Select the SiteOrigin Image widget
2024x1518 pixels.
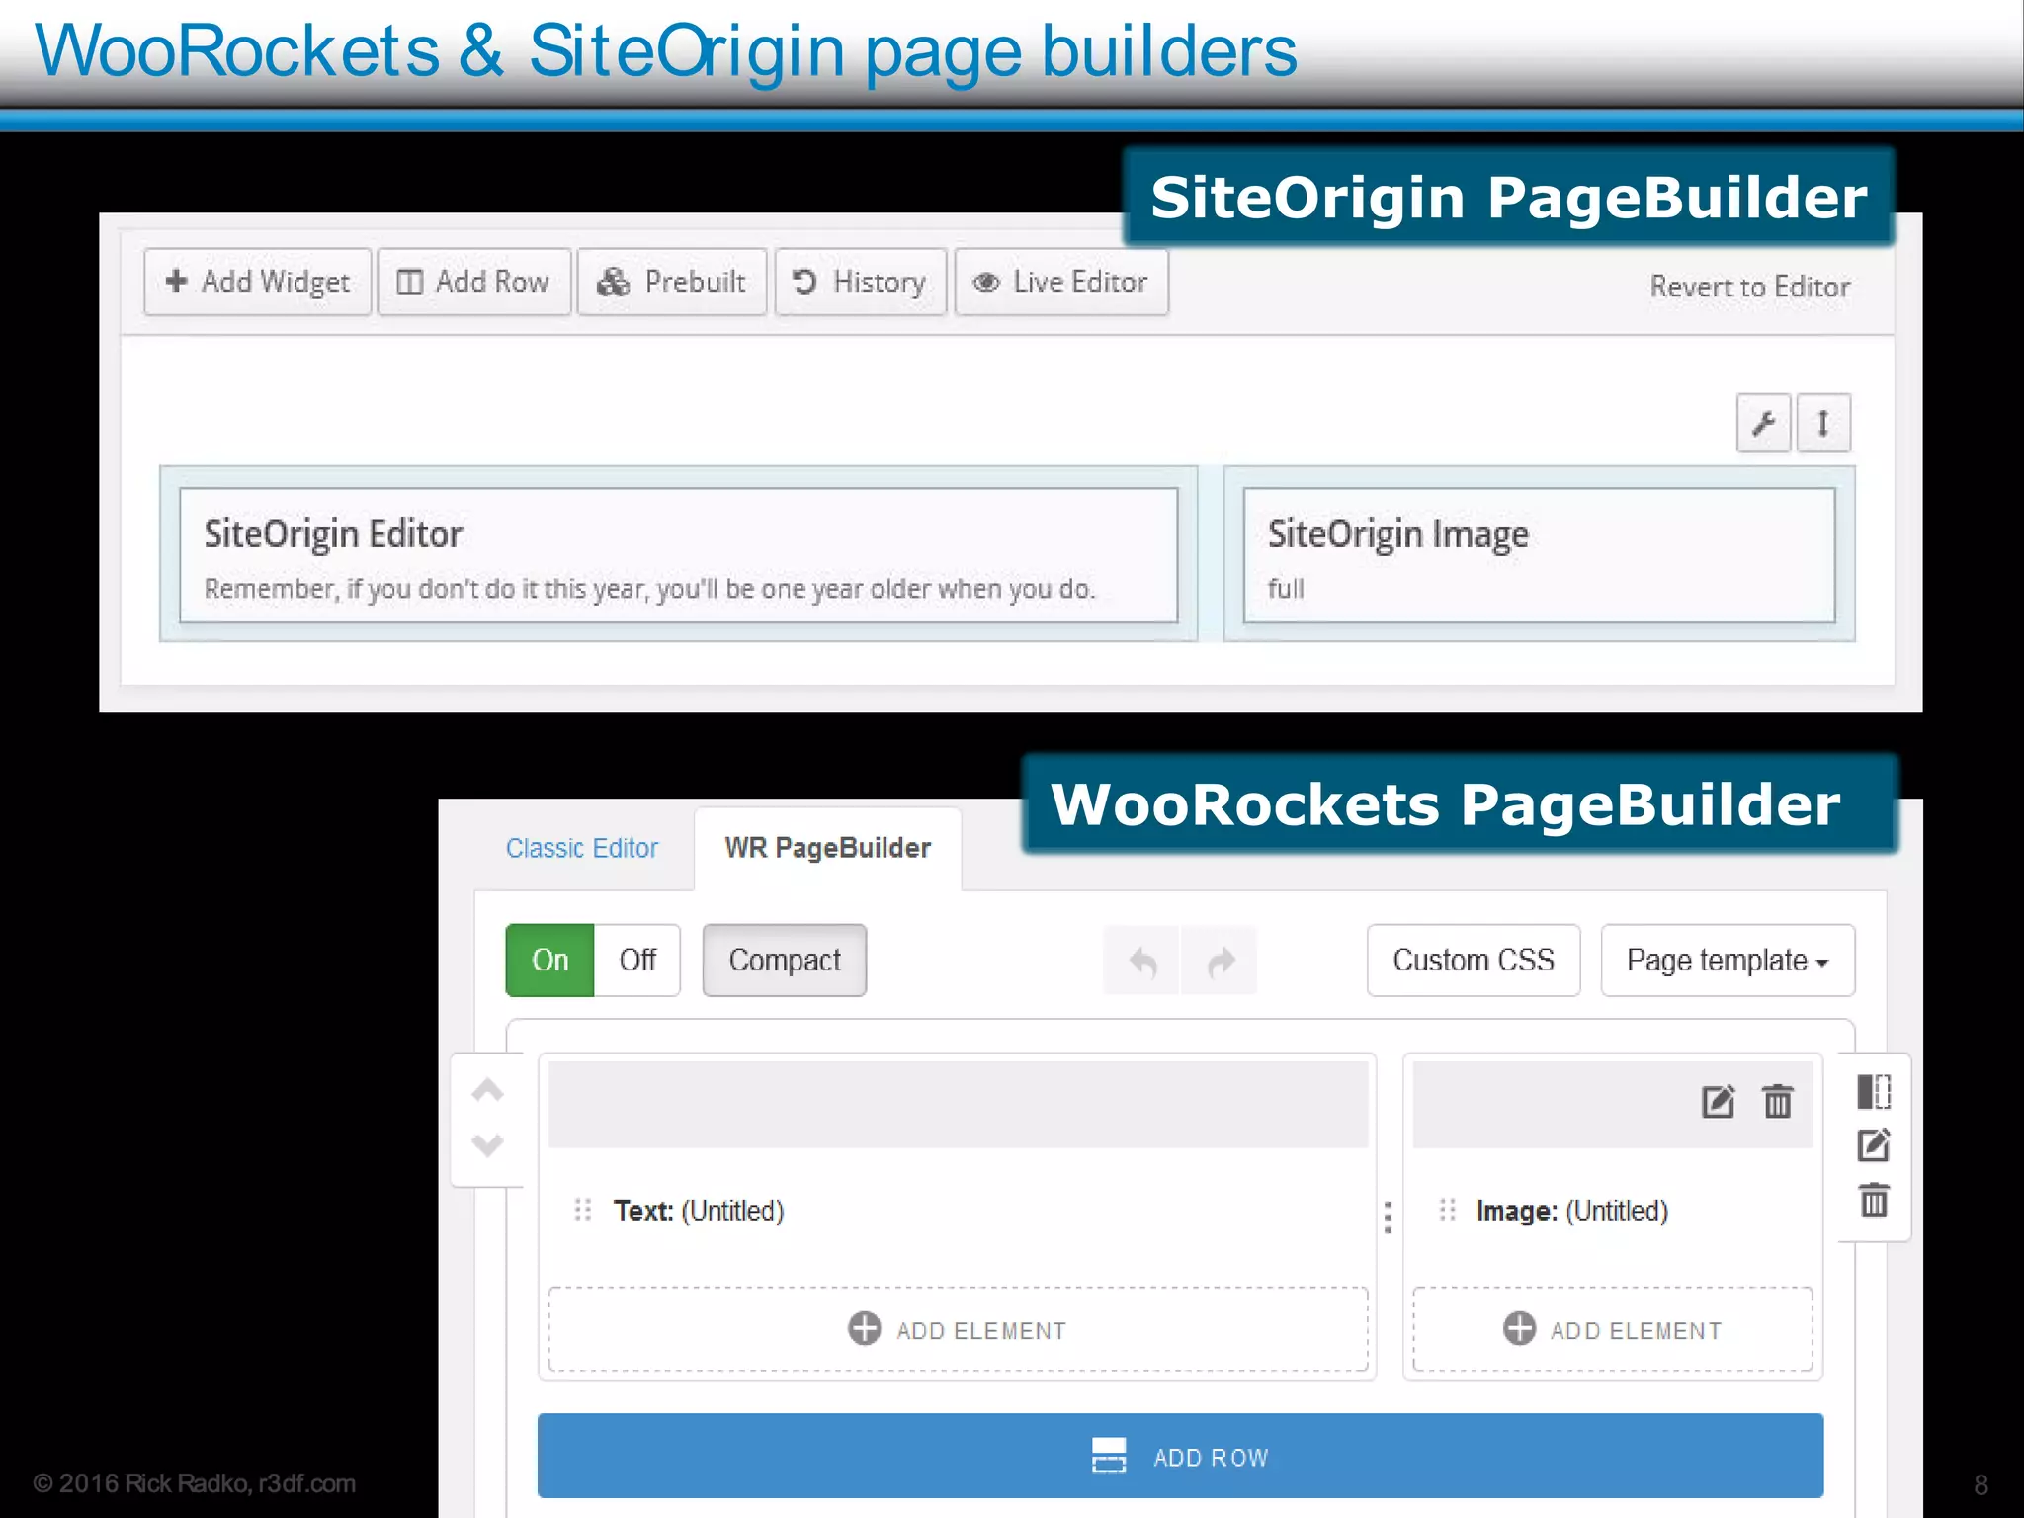(1539, 555)
